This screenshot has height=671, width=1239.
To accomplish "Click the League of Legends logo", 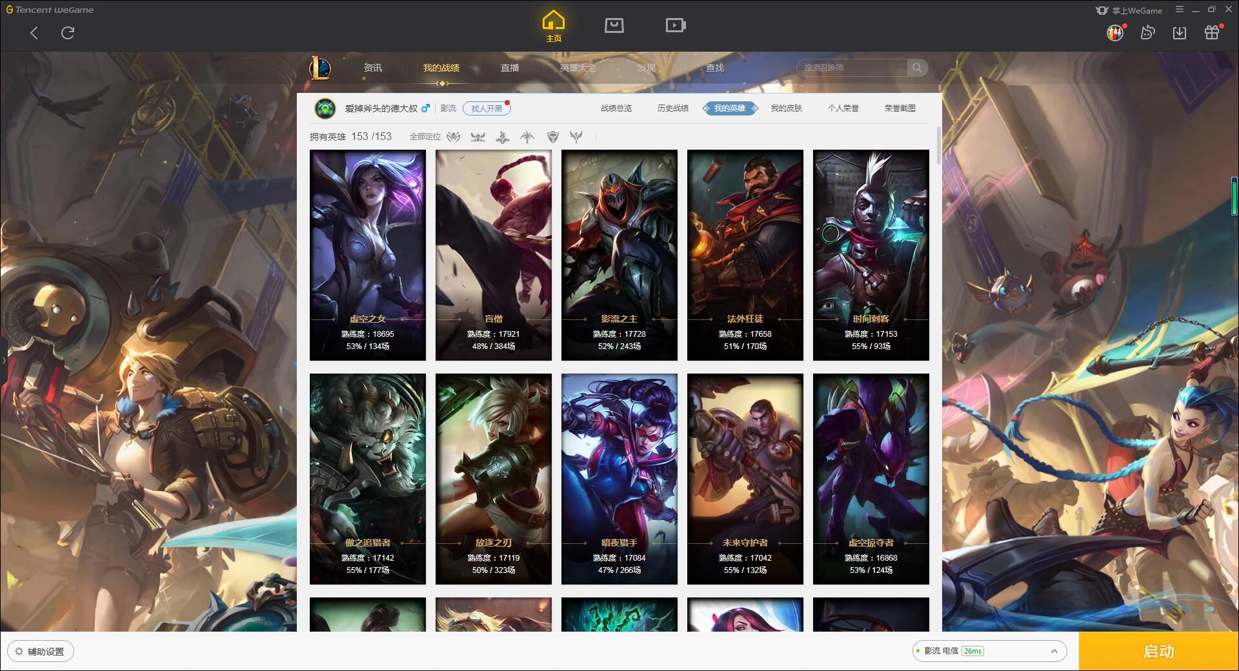I will pos(320,68).
